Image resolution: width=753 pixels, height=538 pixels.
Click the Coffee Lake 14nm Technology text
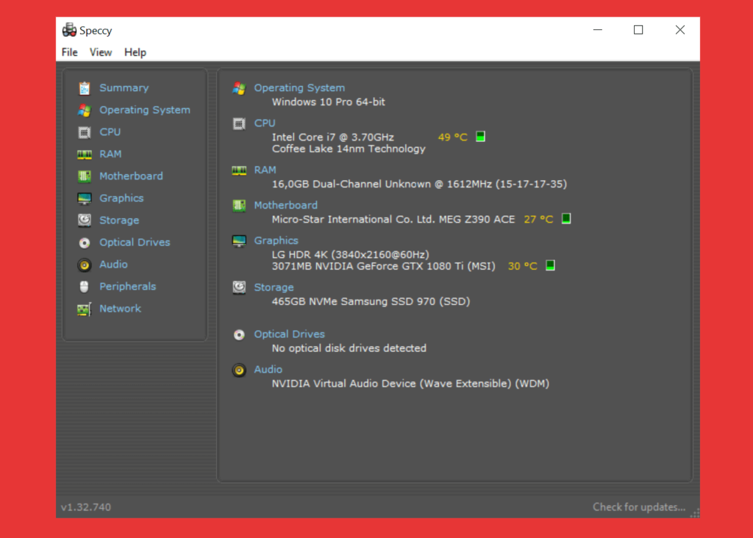349,148
